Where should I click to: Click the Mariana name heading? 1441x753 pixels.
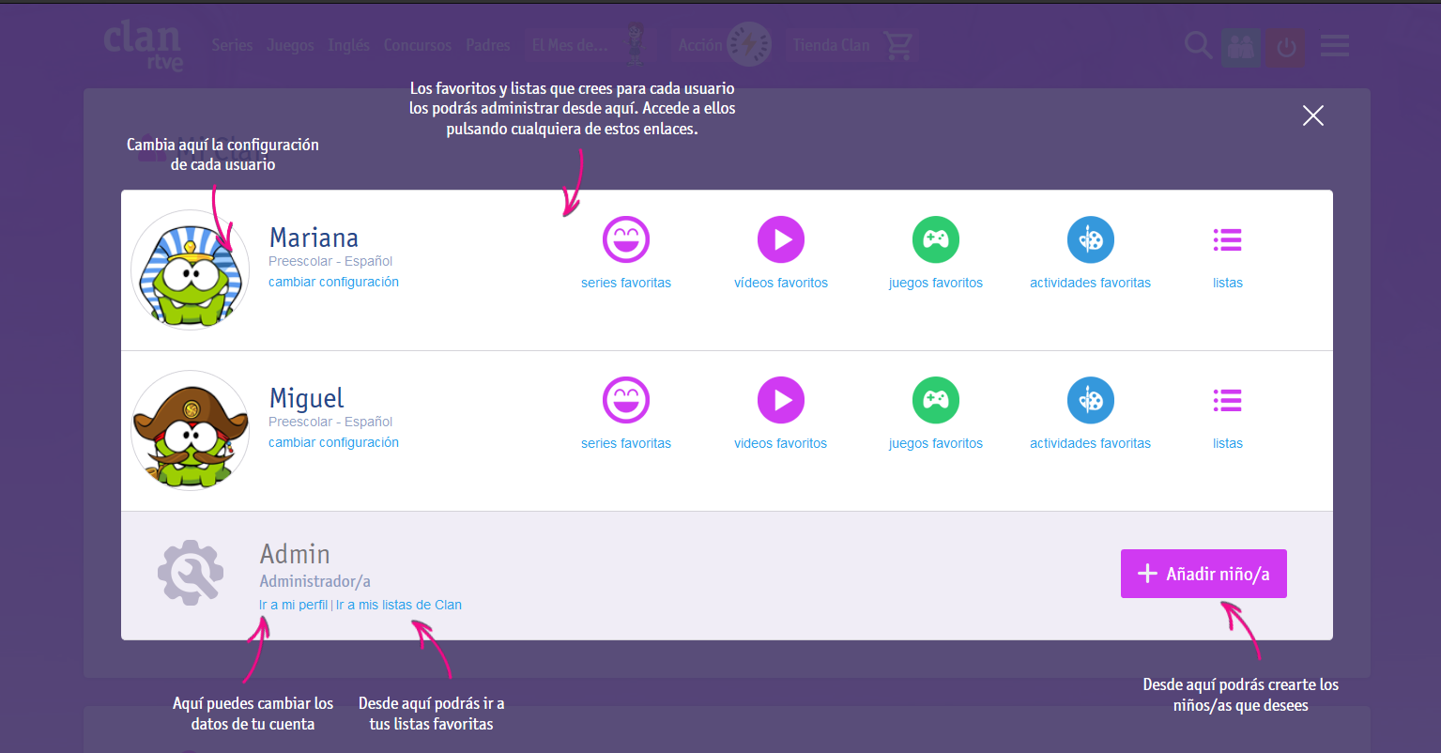314,238
